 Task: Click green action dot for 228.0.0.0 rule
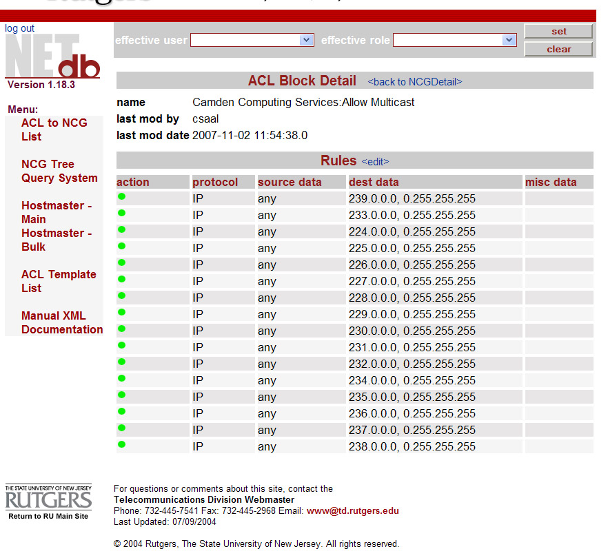121,295
